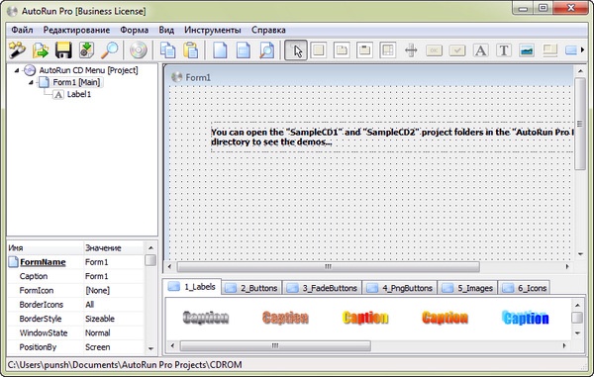Click the form designer horizontal scrollbar thumb
This screenshot has height=377, width=594.
tap(328, 266)
